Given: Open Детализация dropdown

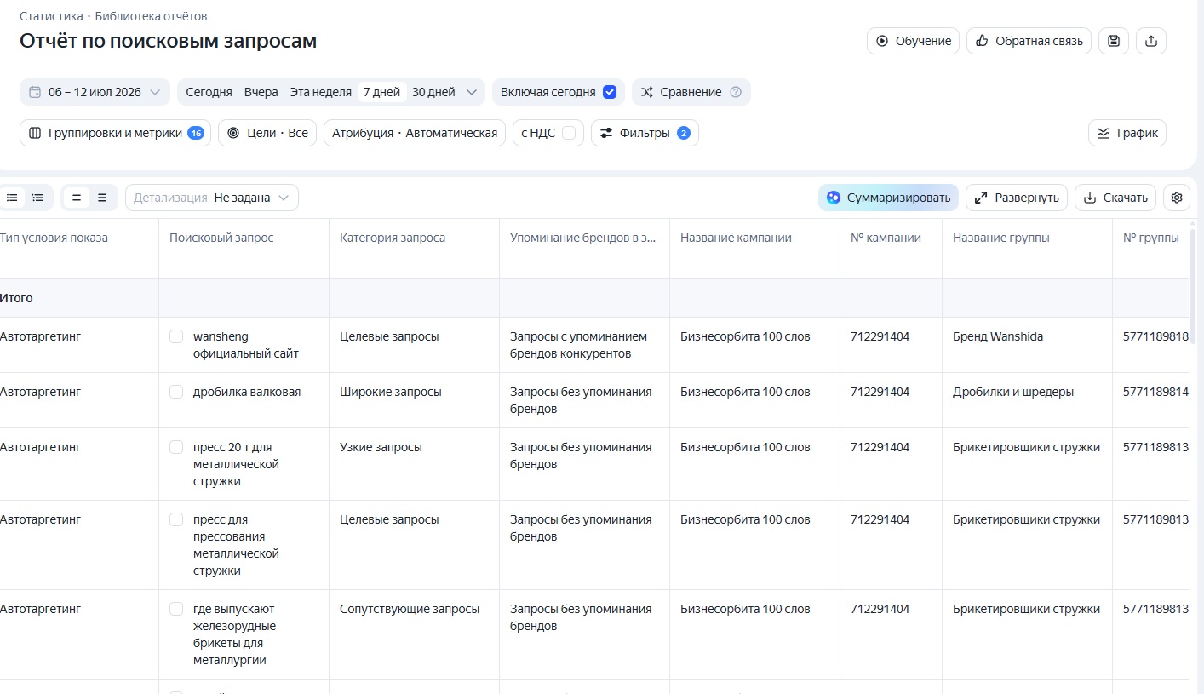Looking at the screenshot, I should tap(212, 198).
